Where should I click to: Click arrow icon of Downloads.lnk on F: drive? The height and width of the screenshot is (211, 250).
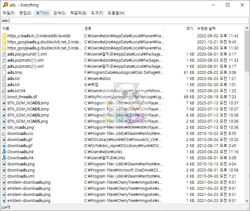click(x=4, y=158)
